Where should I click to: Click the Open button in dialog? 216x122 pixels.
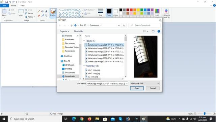click(137, 88)
